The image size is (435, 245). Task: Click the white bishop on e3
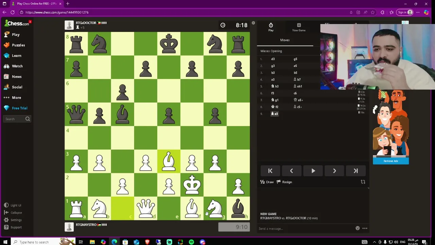pos(169,161)
